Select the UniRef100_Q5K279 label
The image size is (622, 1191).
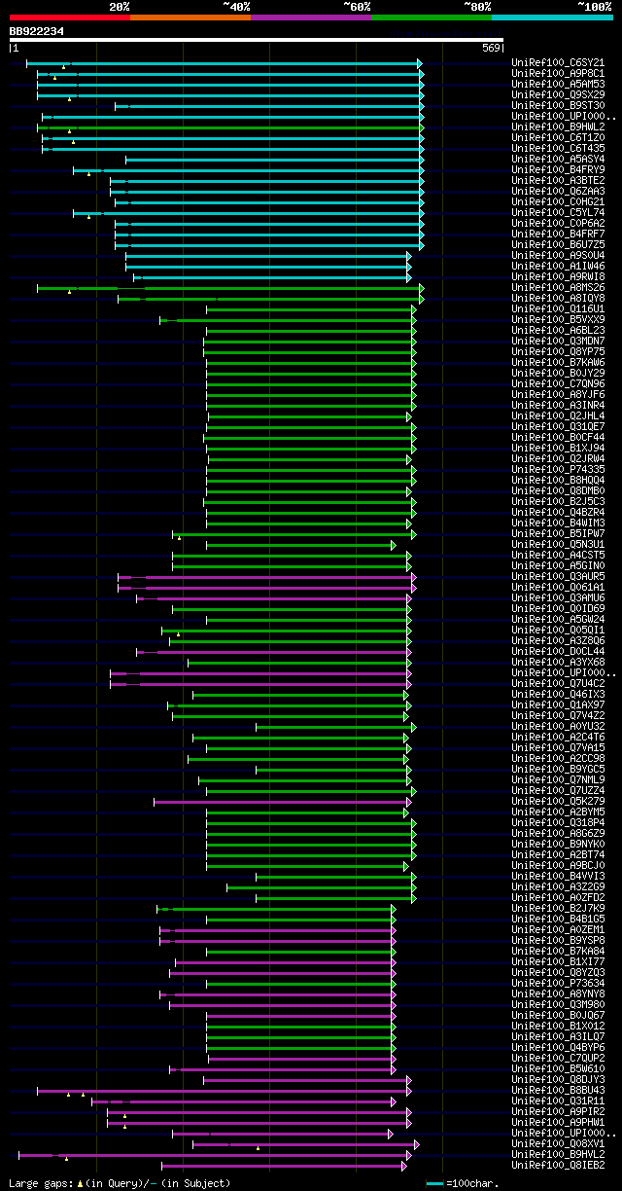click(558, 802)
